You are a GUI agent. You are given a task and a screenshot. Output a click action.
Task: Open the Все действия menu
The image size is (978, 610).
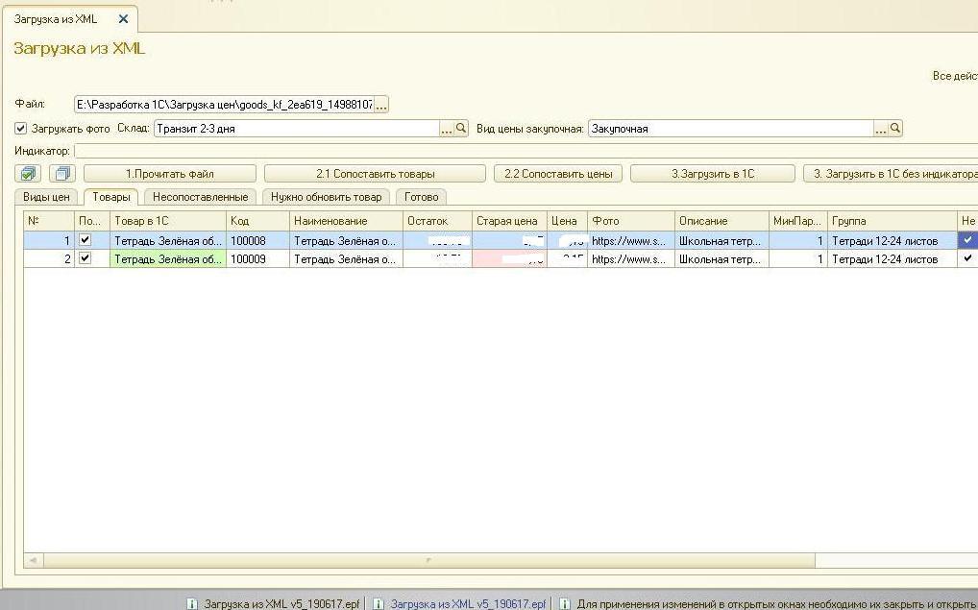click(955, 76)
